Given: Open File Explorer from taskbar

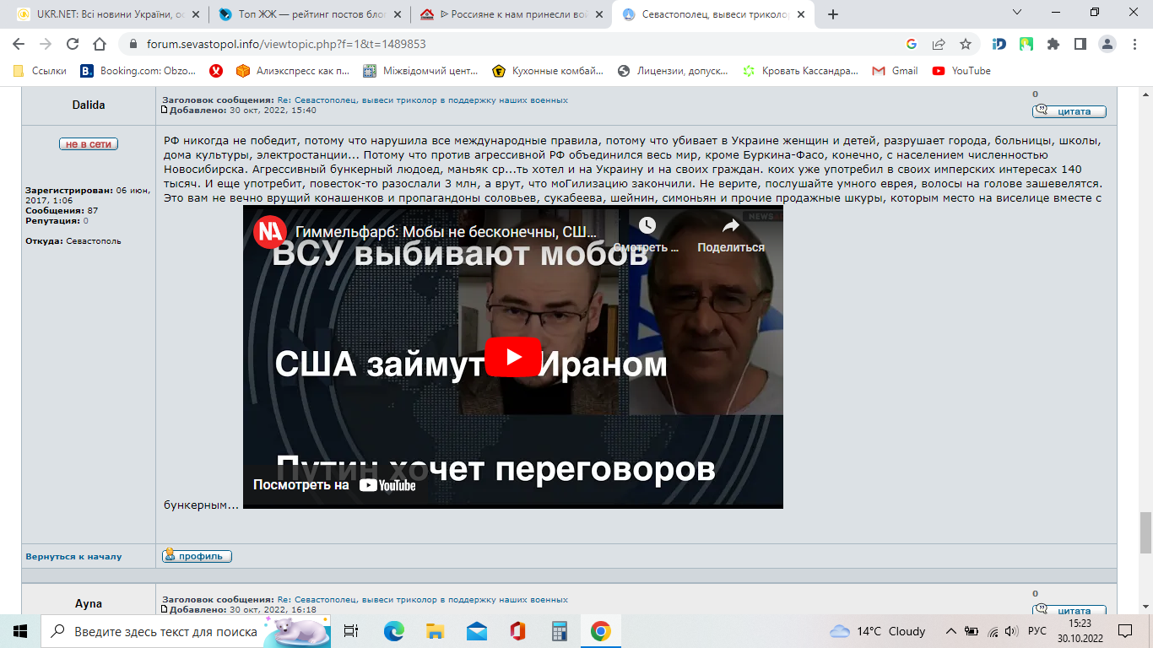Looking at the screenshot, I should [x=436, y=630].
